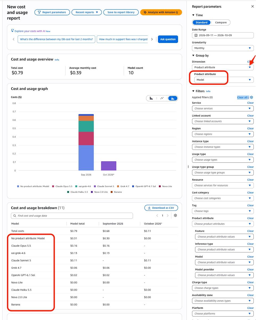Toggle the Claude Opus 5.5 legend entry
This screenshot has width=256, height=320.
point(62,186)
